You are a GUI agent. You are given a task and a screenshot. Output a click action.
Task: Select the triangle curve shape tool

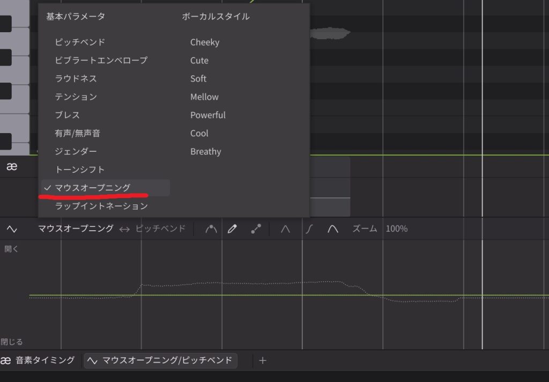[285, 229]
